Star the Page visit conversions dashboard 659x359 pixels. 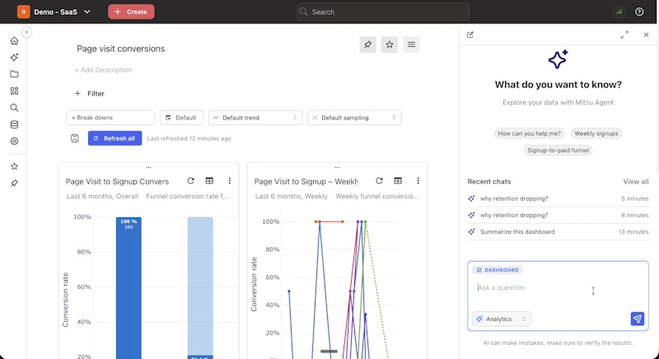pos(390,44)
